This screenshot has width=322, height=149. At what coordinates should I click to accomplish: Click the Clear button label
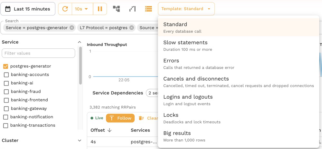point(152,118)
